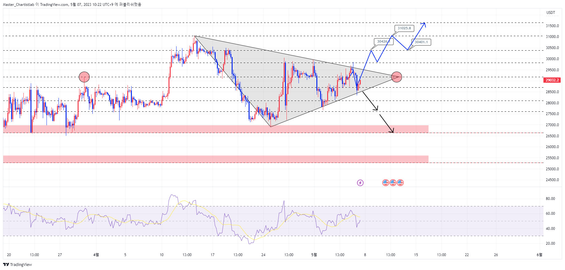This screenshot has height=270, width=565.
Task: Click the 30000.0 price axis label
Action: [552, 59]
